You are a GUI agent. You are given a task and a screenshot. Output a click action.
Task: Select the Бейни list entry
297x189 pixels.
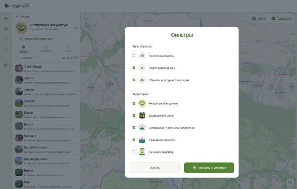(46, 172)
